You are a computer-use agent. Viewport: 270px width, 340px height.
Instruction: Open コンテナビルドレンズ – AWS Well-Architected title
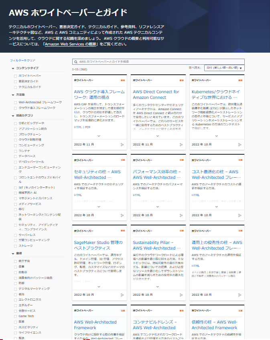(155, 325)
